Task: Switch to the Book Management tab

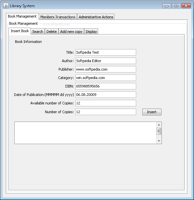Action: [22, 16]
